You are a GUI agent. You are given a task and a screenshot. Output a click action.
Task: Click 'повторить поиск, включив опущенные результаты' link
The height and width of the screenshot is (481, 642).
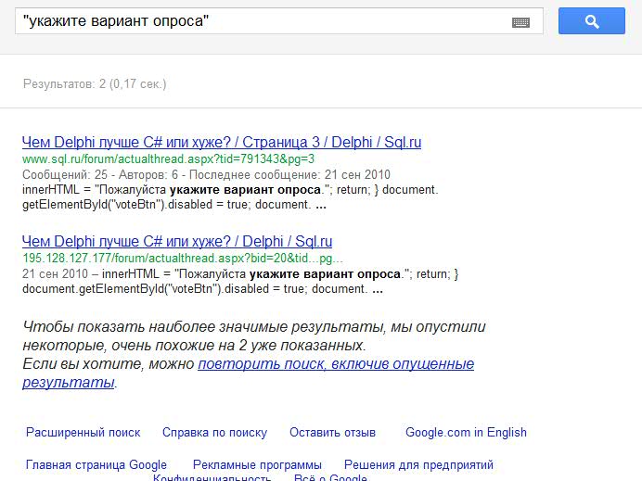click(335, 364)
